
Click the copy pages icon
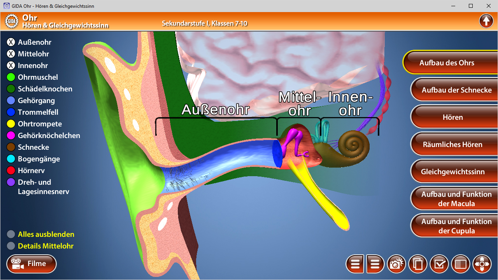click(417, 264)
